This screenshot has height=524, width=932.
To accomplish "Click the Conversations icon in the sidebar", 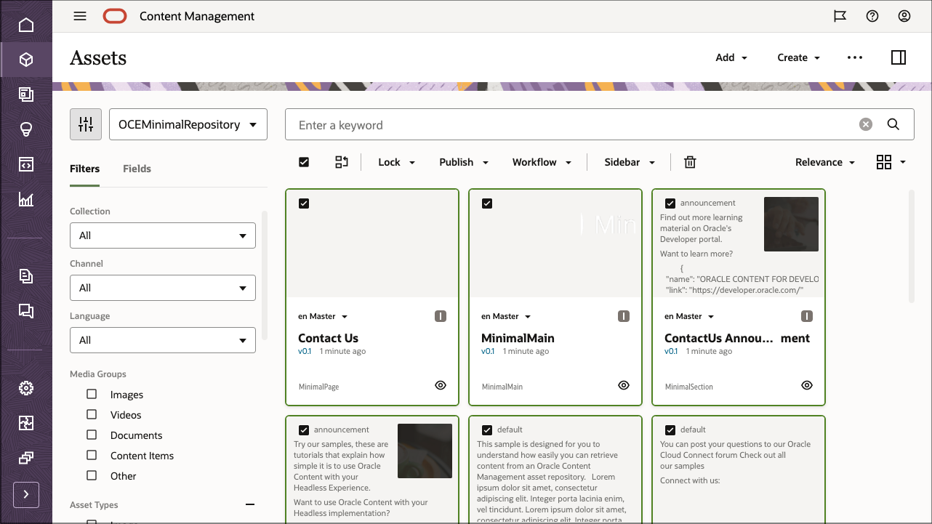I will coord(26,311).
